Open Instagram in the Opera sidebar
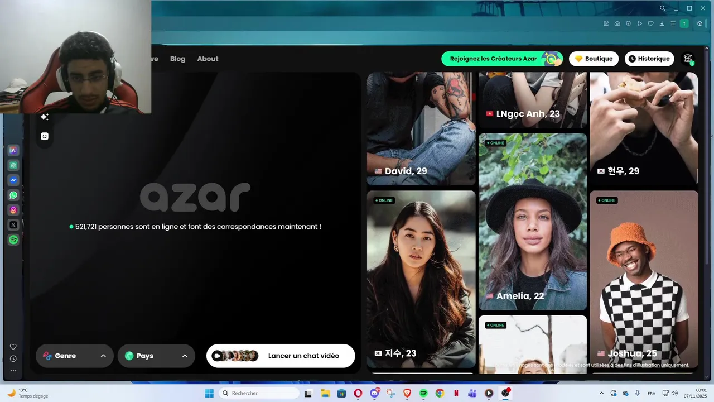This screenshot has height=402, width=714. (13, 210)
